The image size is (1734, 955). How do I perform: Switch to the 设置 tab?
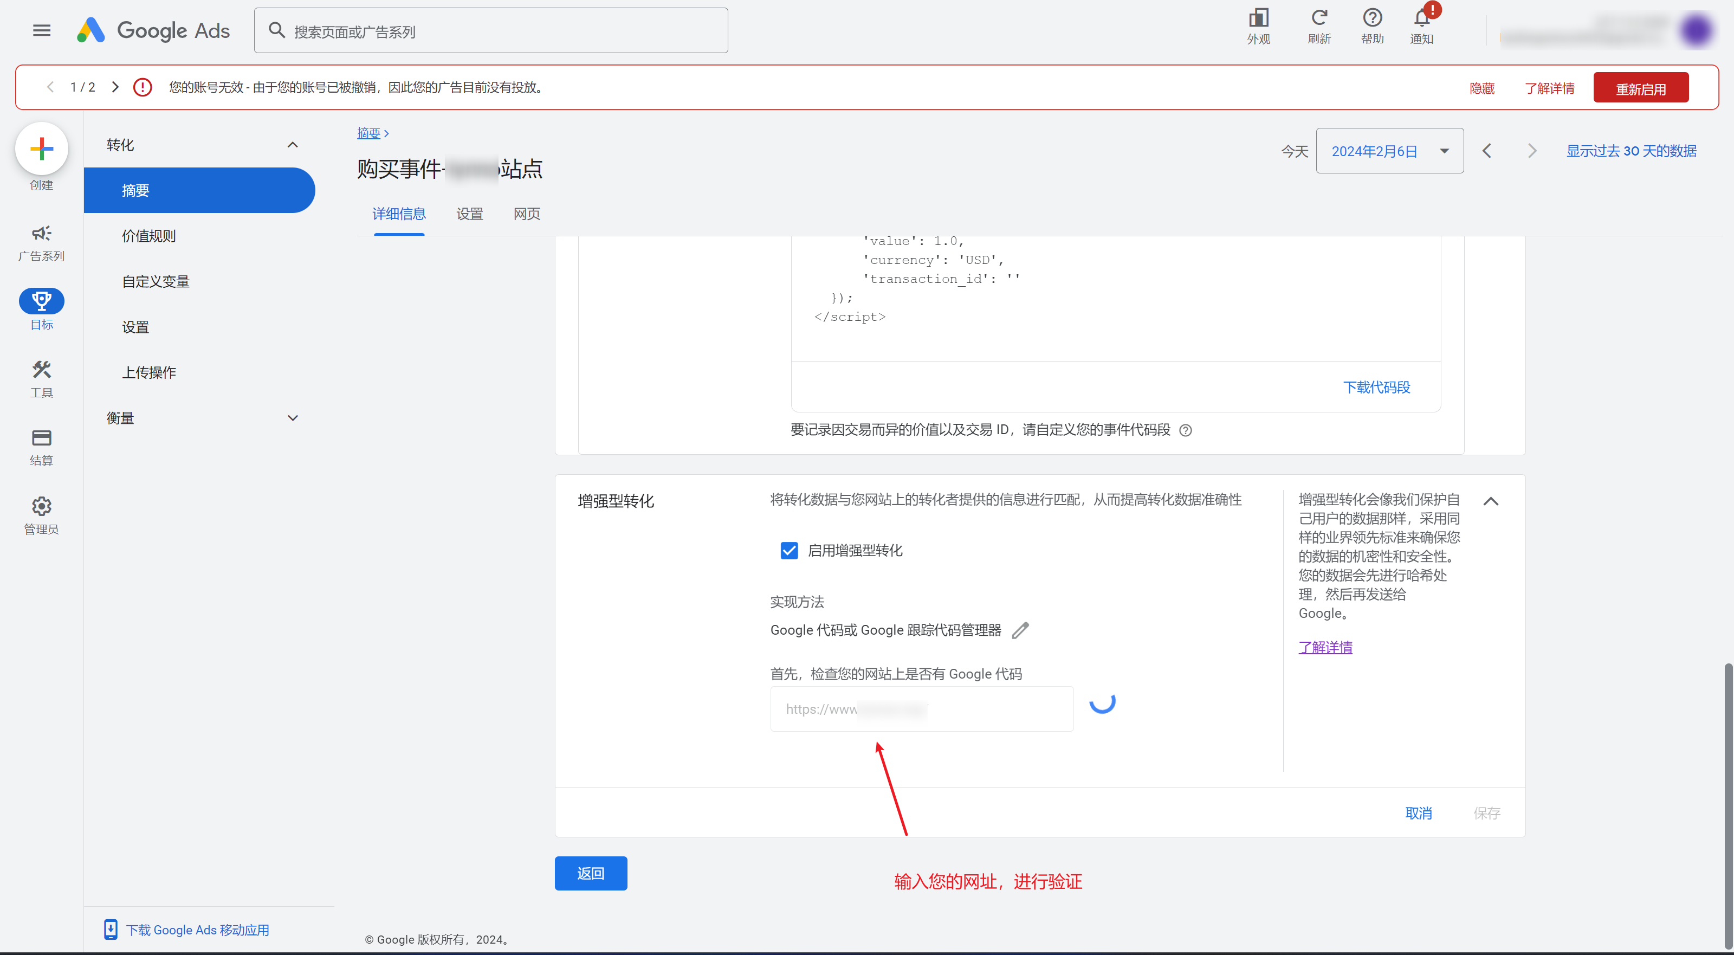(469, 214)
